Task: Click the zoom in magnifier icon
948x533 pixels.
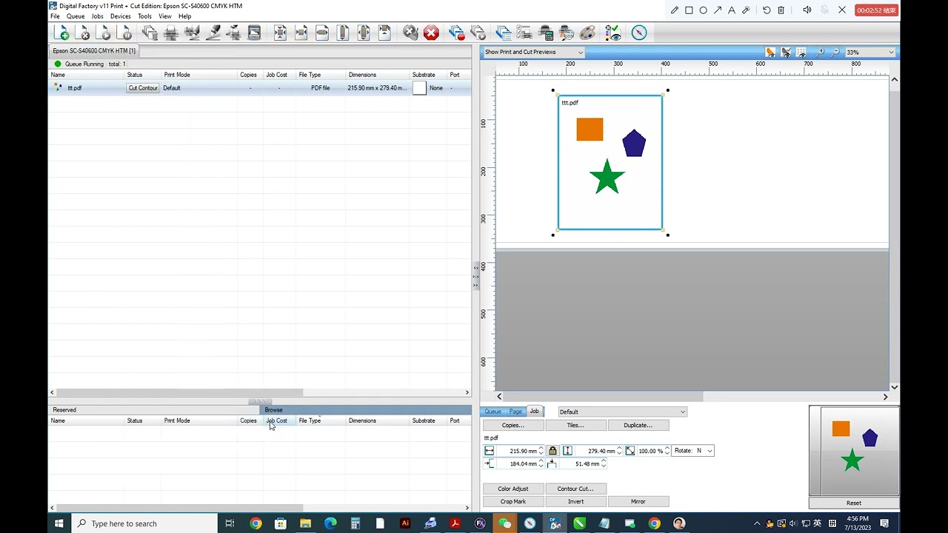Action: 820,52
